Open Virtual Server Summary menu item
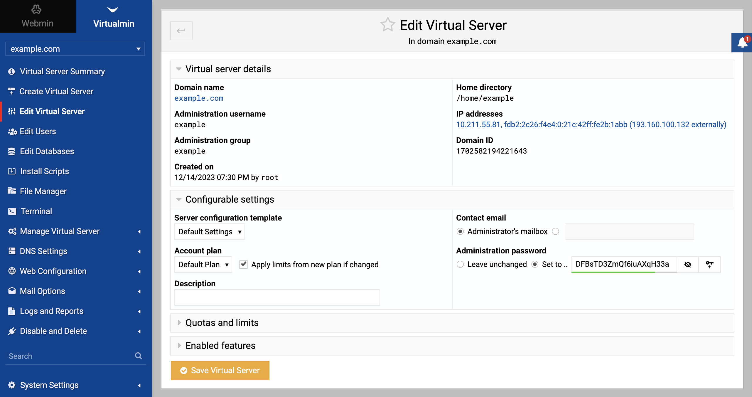 click(62, 71)
